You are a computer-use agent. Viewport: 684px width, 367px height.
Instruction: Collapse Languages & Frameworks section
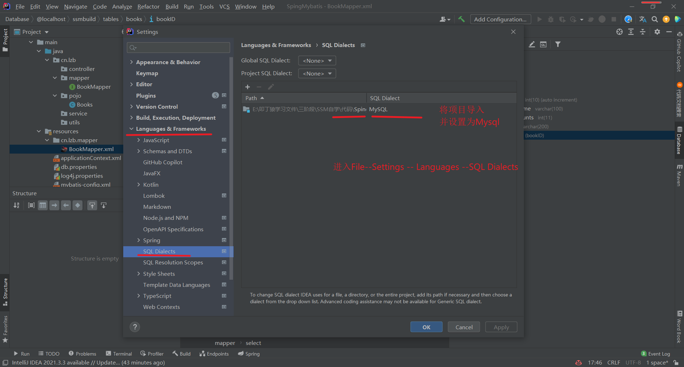pos(131,129)
